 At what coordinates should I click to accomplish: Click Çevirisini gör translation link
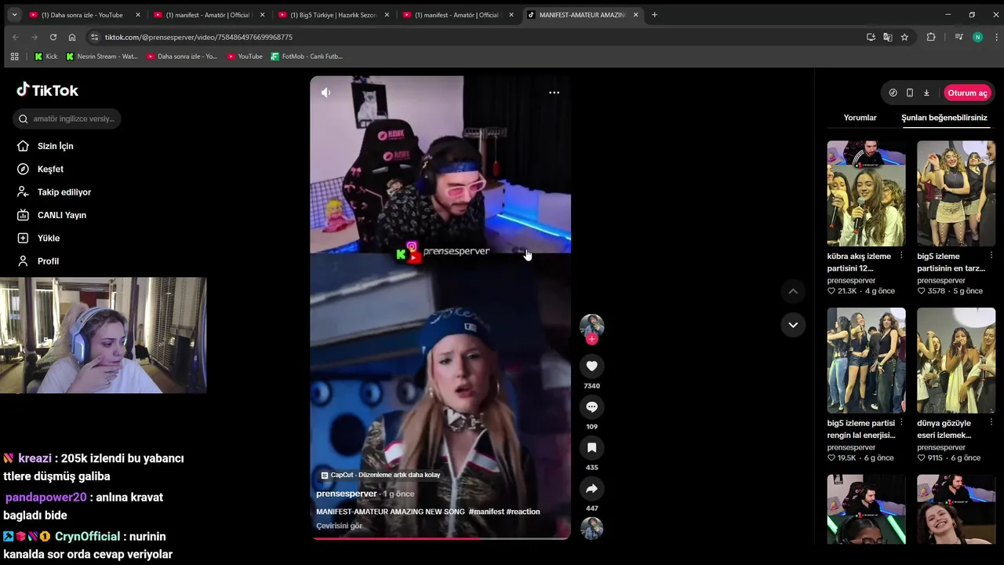point(339,526)
